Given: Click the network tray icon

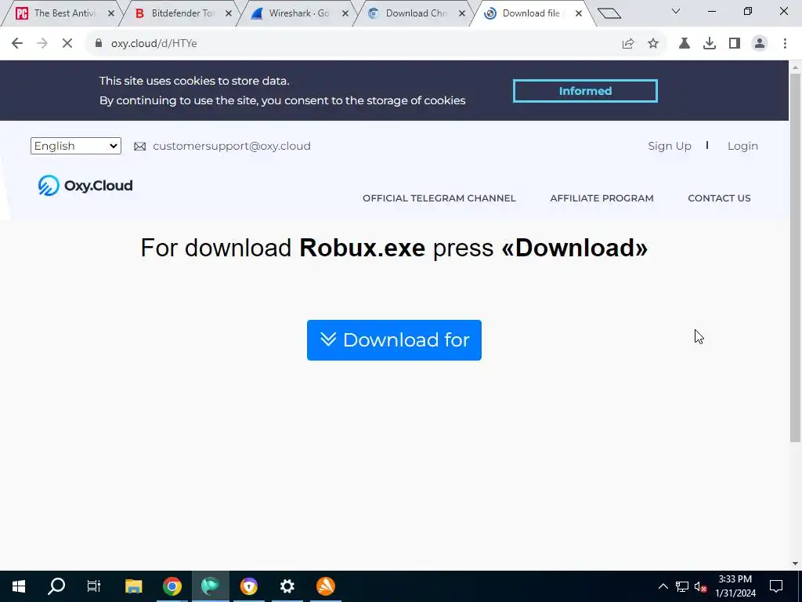Looking at the screenshot, I should 682,586.
